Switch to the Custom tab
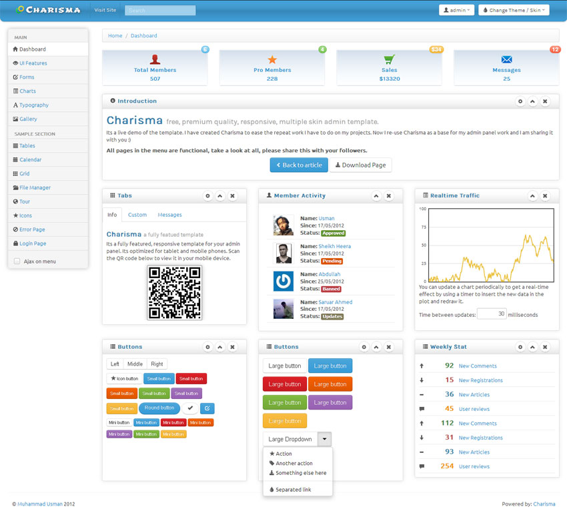 click(x=137, y=215)
